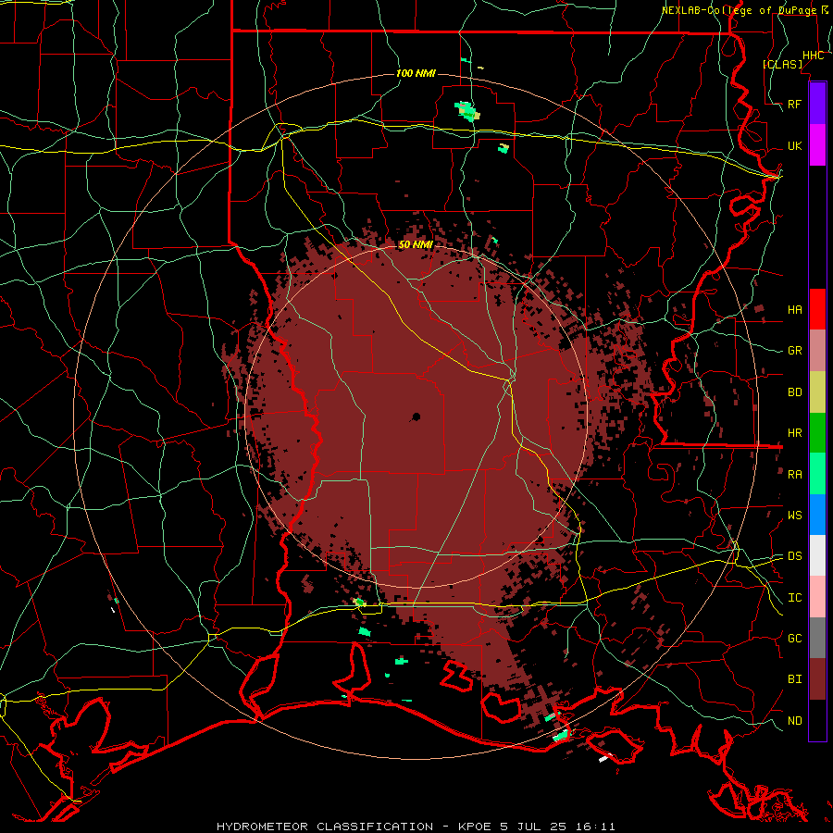Click the 'GR' legend label

point(794,351)
